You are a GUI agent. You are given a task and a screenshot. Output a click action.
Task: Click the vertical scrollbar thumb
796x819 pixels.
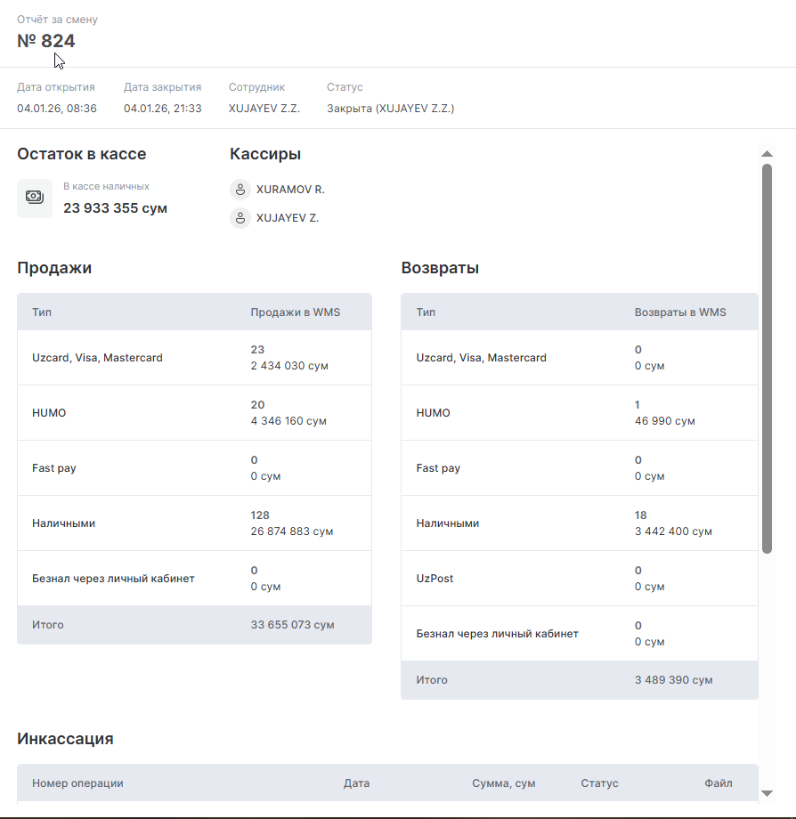click(767, 356)
